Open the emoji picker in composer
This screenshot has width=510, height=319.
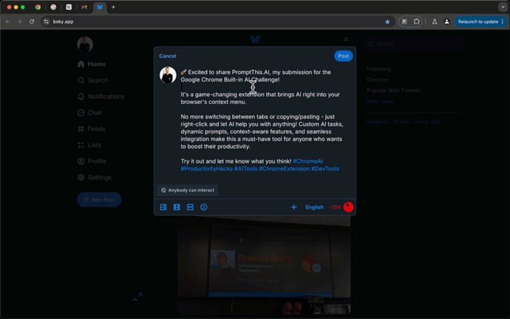pyautogui.click(x=204, y=207)
